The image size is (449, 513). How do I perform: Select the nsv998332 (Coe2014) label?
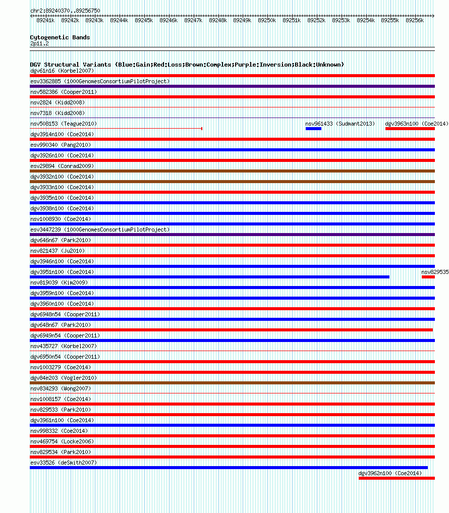59,431
